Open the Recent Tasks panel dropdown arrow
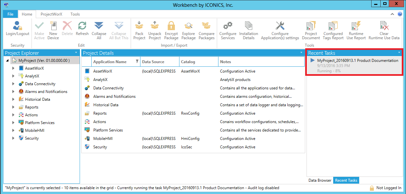This screenshot has width=406, height=194. coord(399,53)
